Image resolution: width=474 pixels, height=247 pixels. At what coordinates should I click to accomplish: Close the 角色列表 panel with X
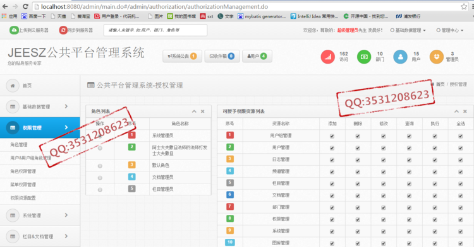coord(202,112)
